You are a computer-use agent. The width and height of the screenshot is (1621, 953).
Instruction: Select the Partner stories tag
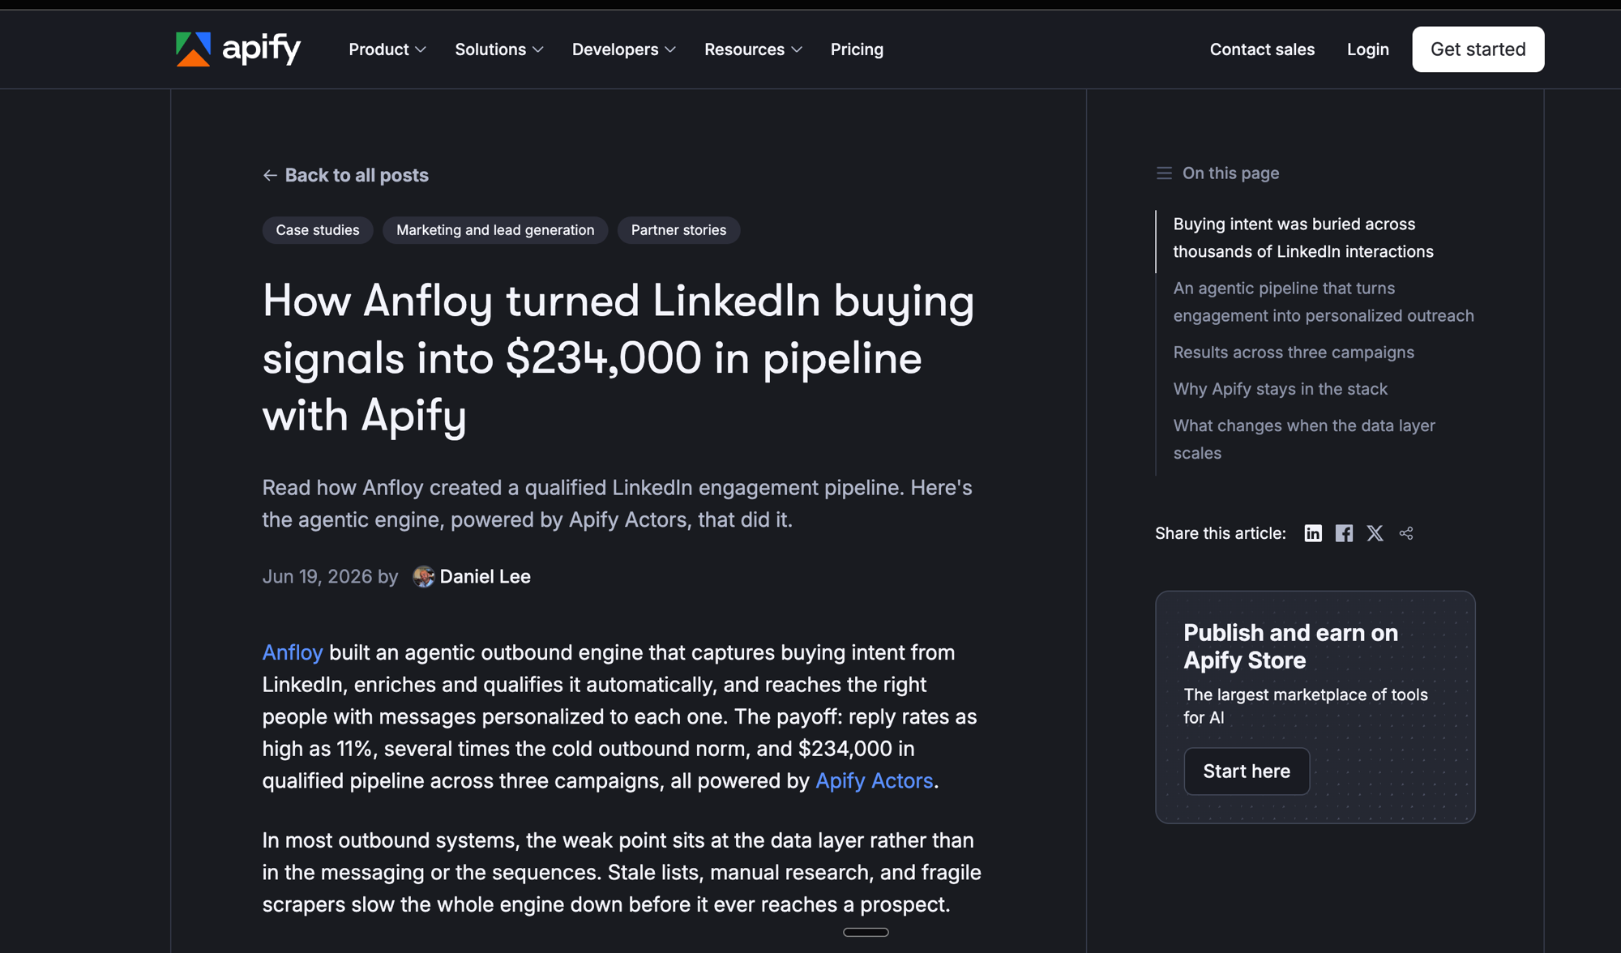pyautogui.click(x=678, y=230)
